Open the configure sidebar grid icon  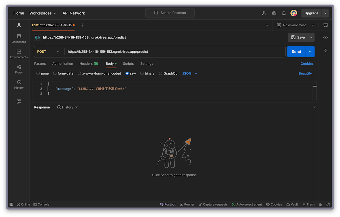point(19,101)
